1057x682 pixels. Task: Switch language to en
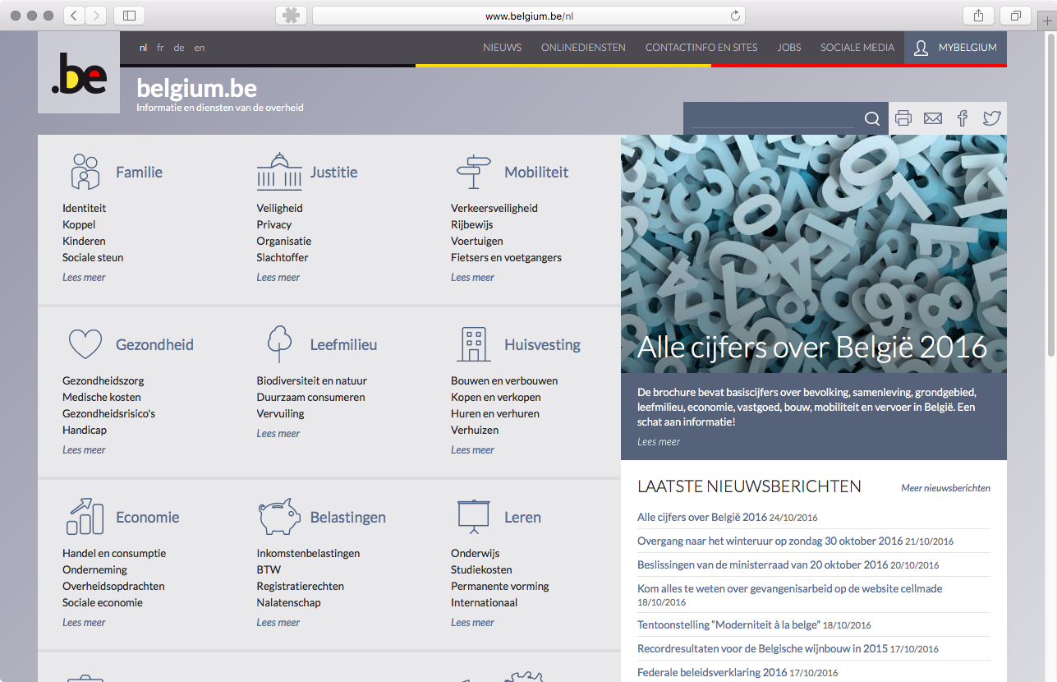point(200,48)
